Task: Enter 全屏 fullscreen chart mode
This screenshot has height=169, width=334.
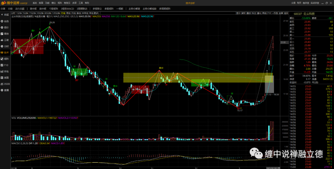Action: pyautogui.click(x=281, y=13)
